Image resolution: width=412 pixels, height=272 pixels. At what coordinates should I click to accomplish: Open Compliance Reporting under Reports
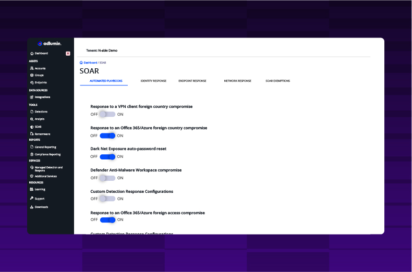(47, 154)
